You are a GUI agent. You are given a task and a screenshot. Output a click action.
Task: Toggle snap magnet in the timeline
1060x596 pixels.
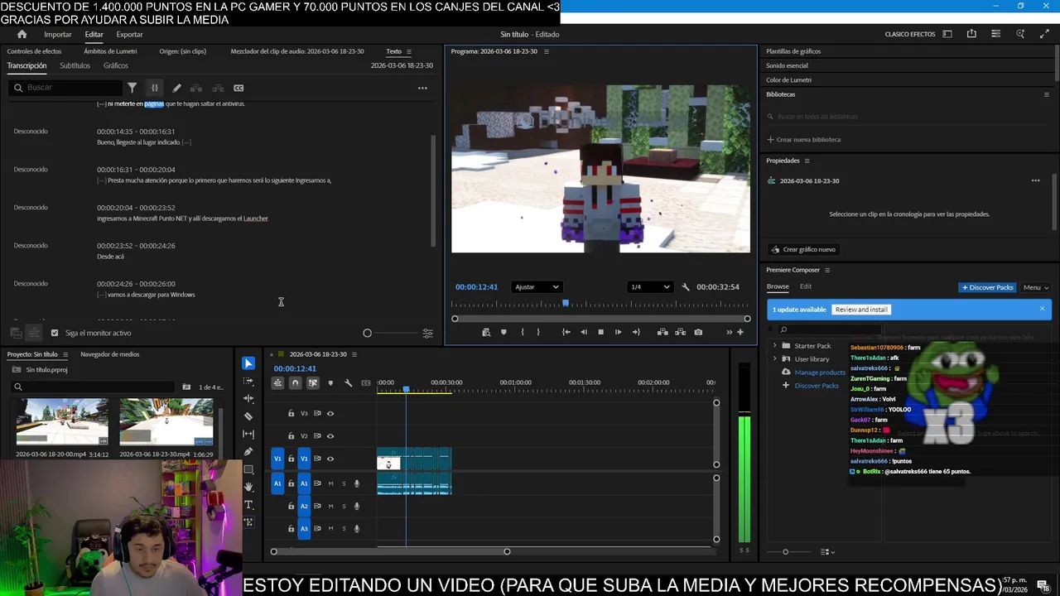[295, 383]
